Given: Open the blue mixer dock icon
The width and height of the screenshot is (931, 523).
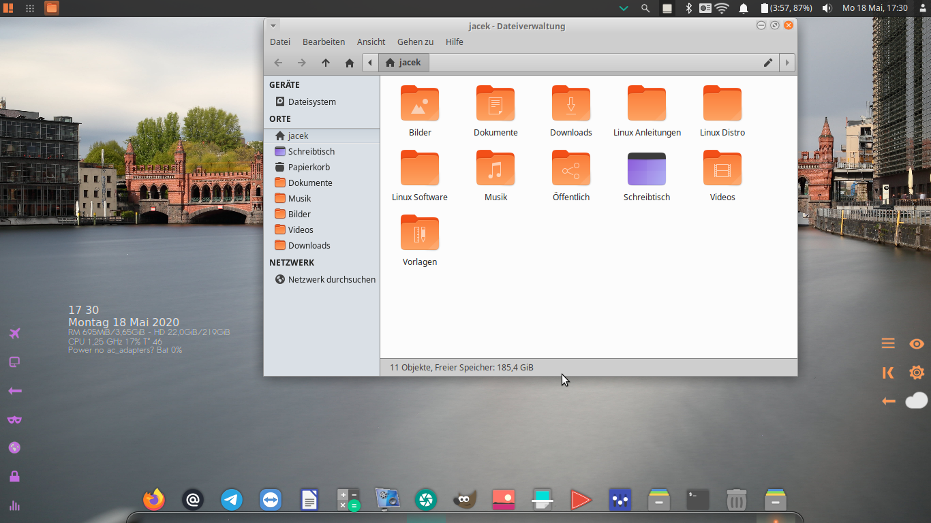Looking at the screenshot, I should [x=620, y=500].
